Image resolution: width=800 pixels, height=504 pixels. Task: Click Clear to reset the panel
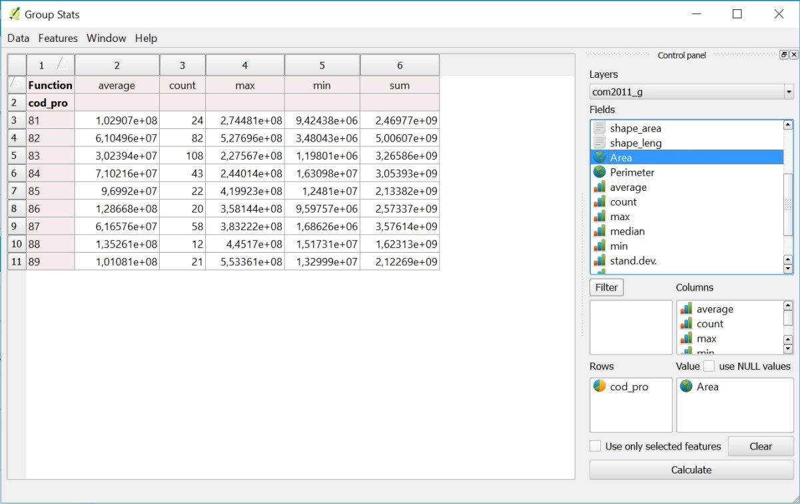pos(760,446)
